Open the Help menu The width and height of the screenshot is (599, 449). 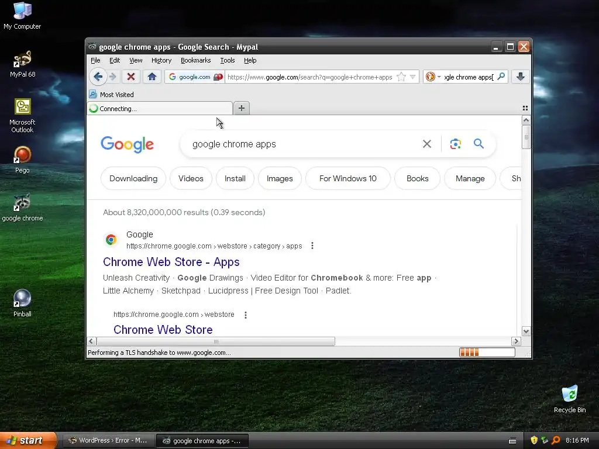250,60
